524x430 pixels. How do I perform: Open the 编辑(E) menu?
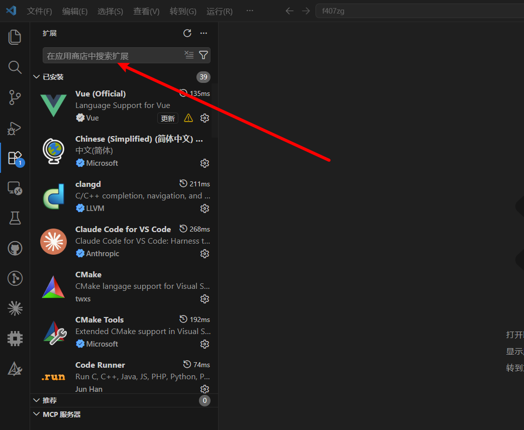75,12
